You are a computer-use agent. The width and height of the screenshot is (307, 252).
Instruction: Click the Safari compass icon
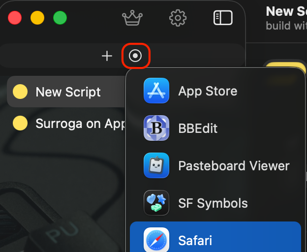156,240
